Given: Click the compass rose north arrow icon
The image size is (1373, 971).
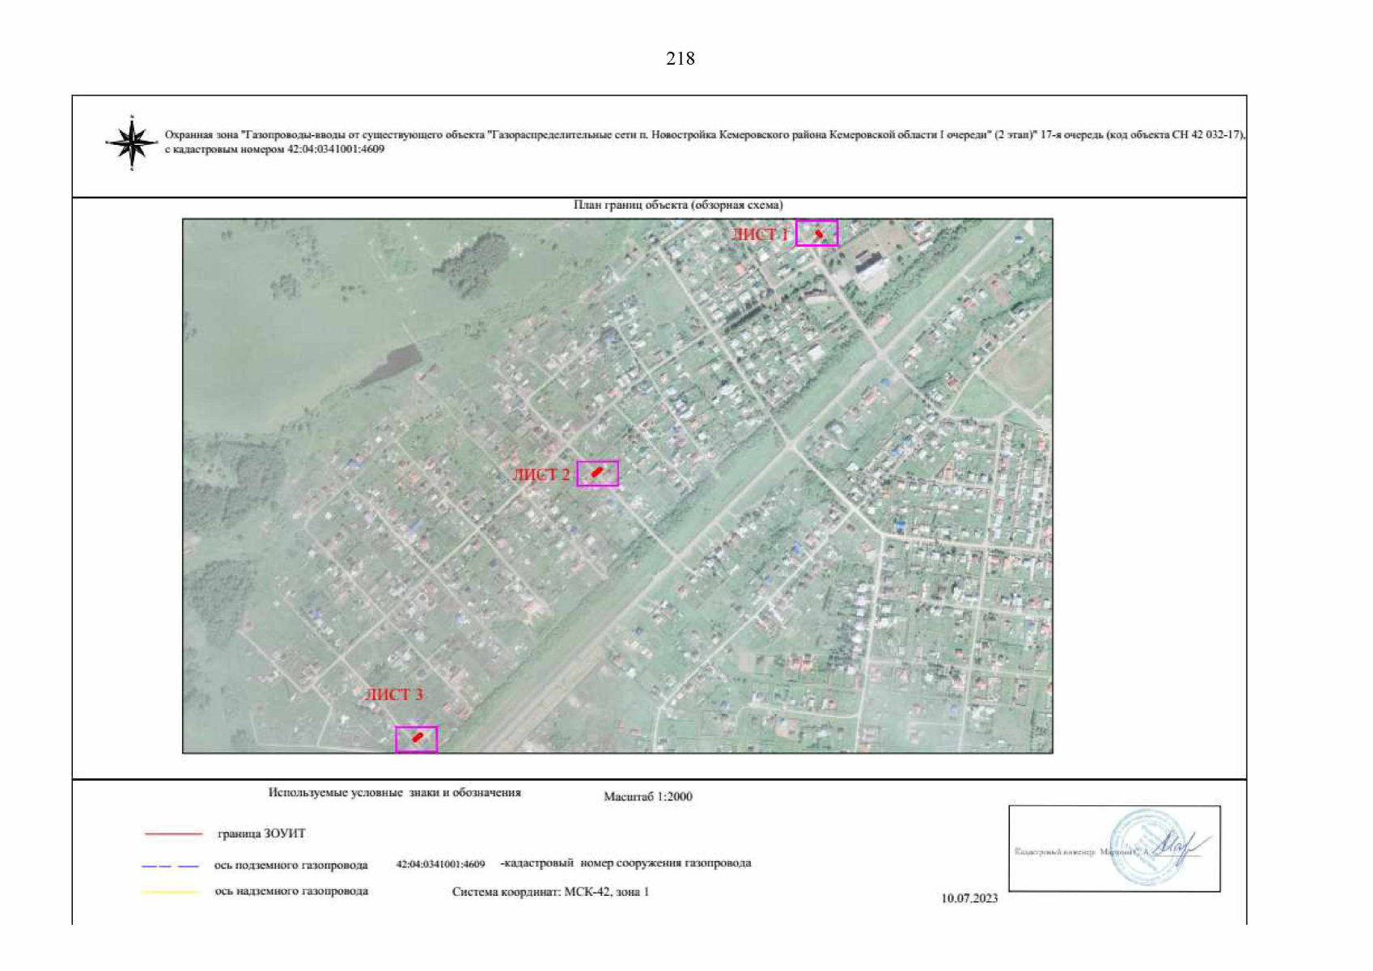Looking at the screenshot, I should (132, 143).
